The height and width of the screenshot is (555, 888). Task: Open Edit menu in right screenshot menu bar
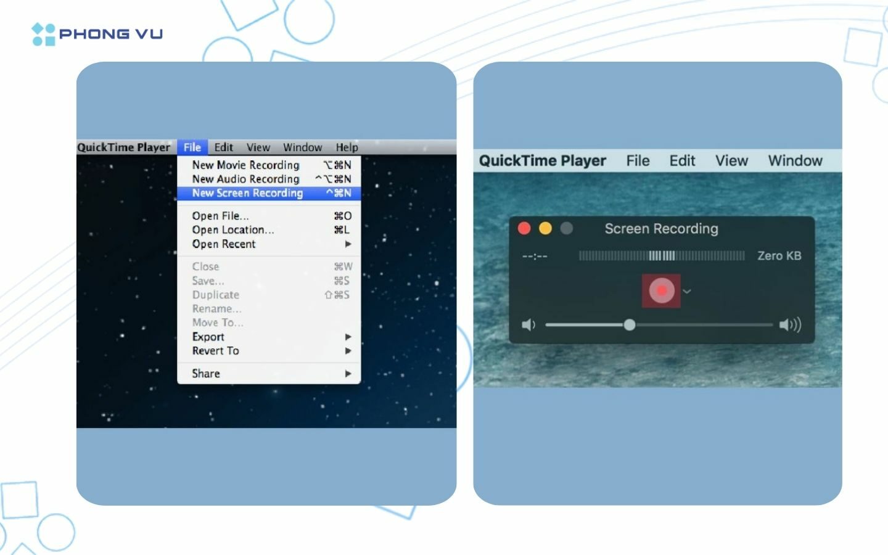click(x=682, y=161)
